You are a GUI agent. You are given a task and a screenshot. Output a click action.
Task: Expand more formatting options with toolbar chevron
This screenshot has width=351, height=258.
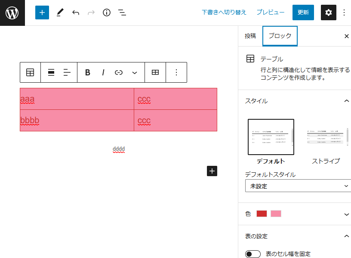[134, 72]
